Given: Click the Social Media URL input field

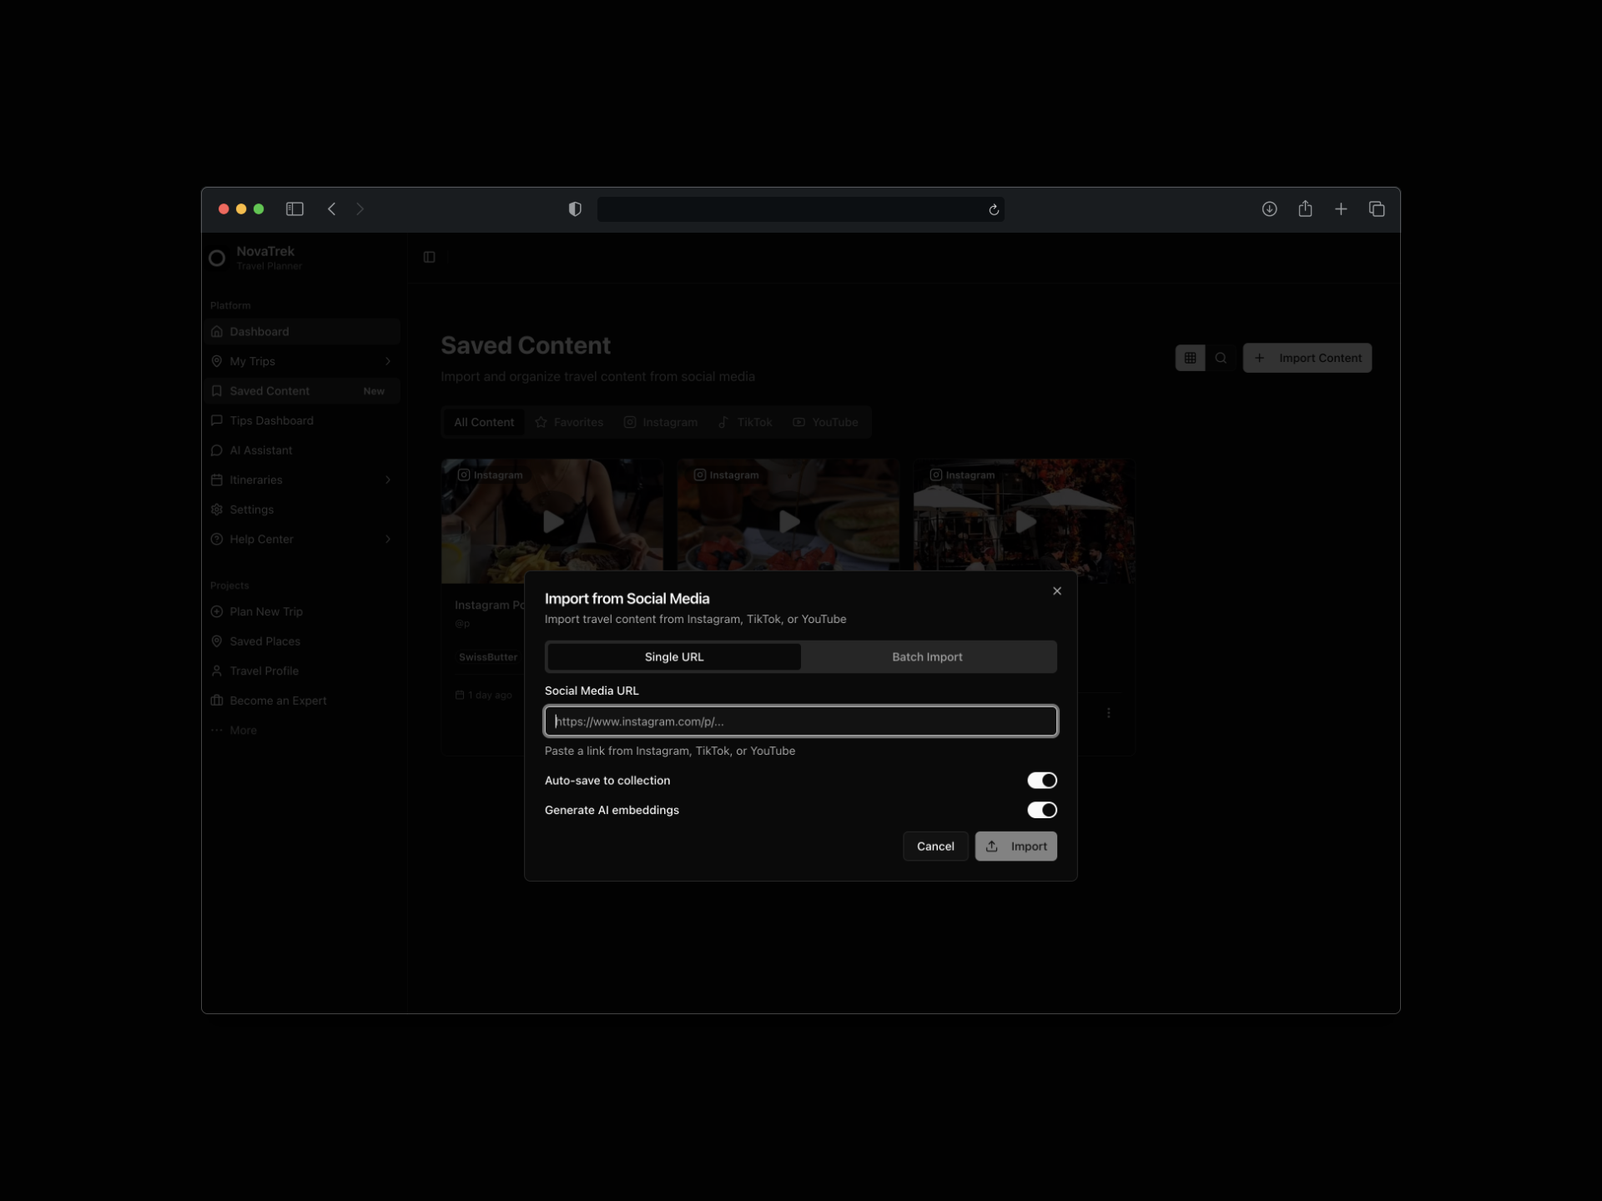Looking at the screenshot, I should (x=800, y=721).
